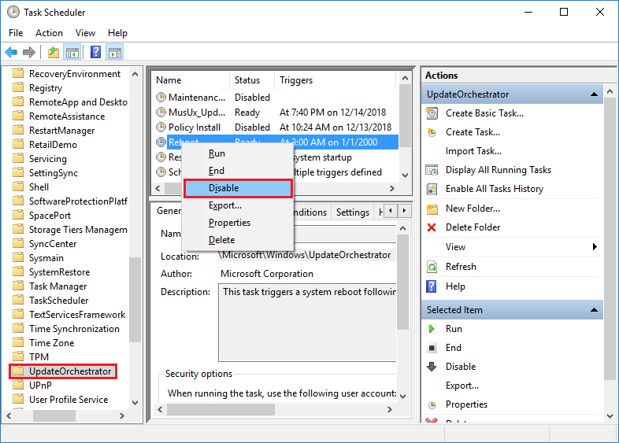
Task: Expand the View submenu arrow
Action: [x=595, y=247]
